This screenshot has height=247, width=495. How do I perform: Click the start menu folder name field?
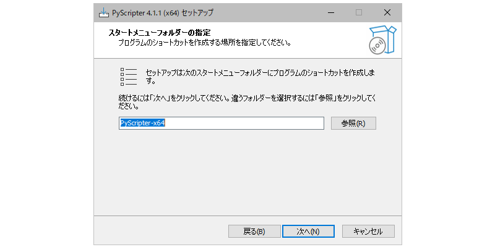coord(247,123)
